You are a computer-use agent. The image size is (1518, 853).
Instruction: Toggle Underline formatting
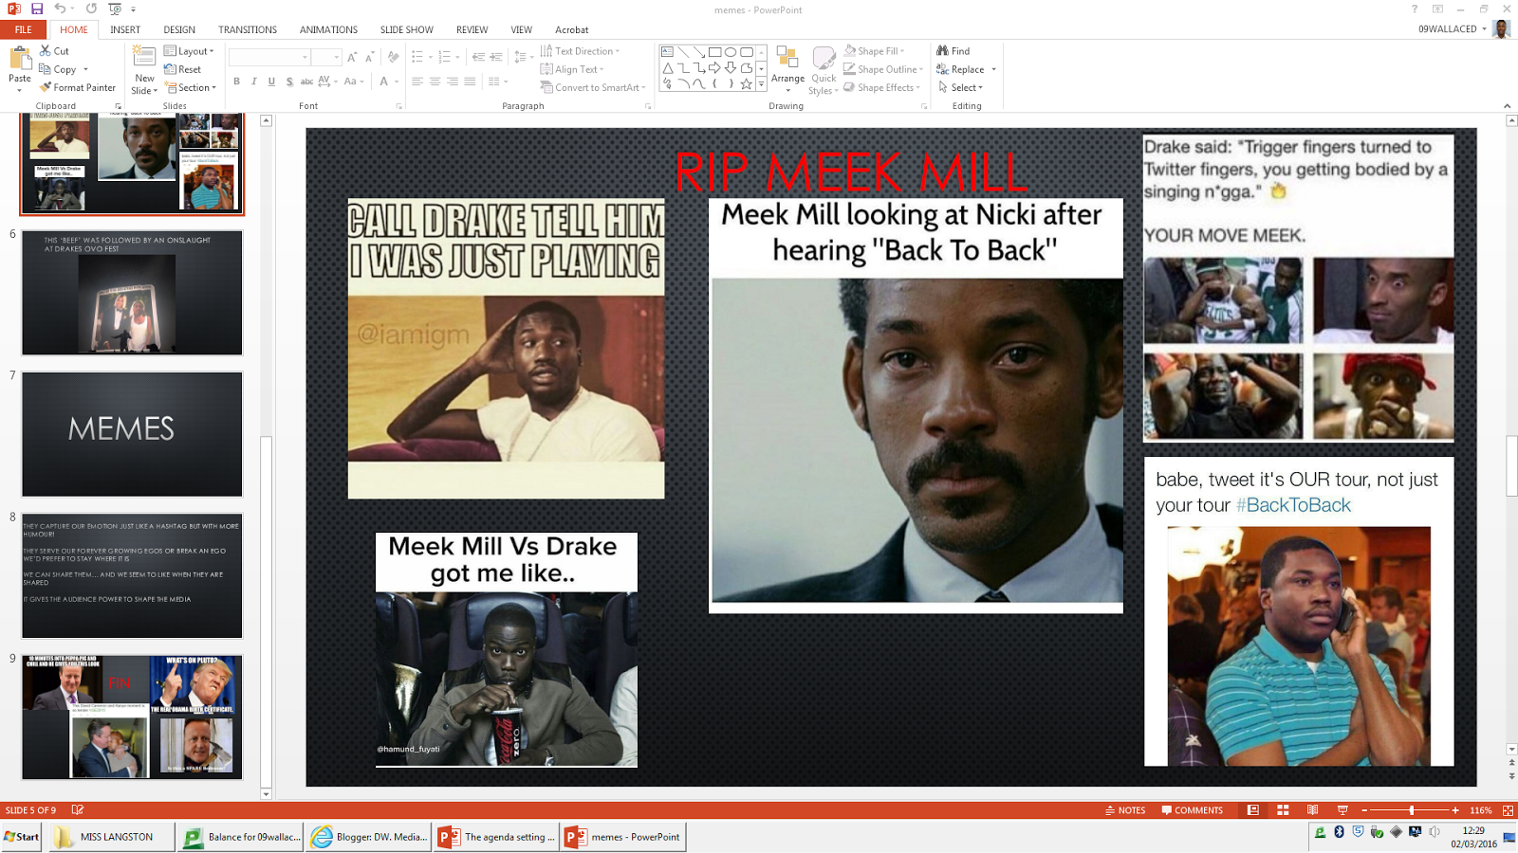click(x=271, y=82)
